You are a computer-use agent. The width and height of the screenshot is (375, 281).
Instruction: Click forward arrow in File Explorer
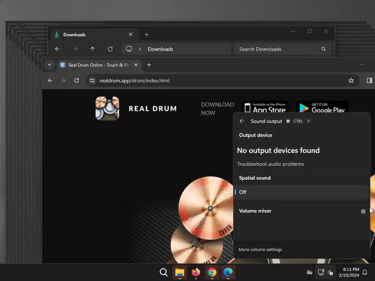point(75,49)
